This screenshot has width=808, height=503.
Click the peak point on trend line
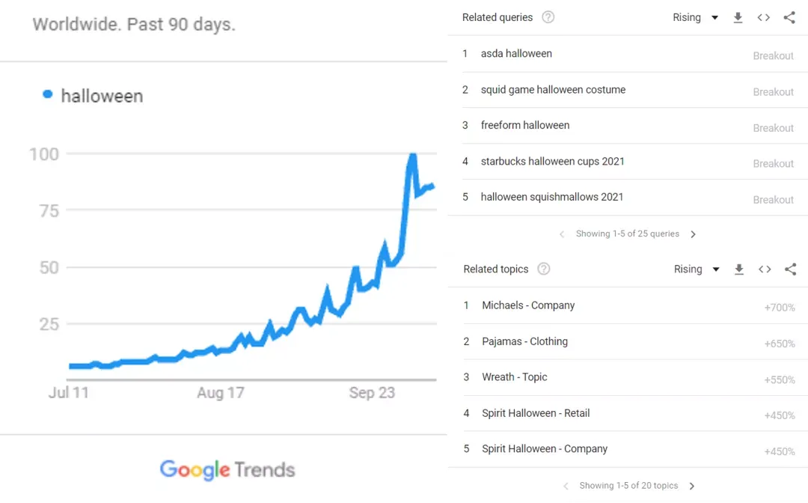[412, 156]
